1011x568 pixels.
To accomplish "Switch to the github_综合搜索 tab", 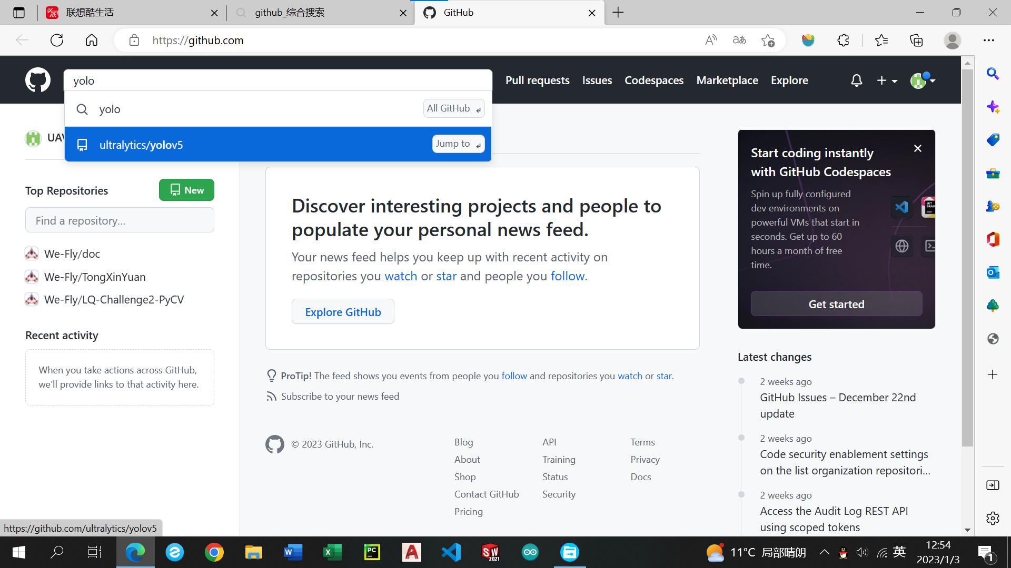I will (290, 13).
